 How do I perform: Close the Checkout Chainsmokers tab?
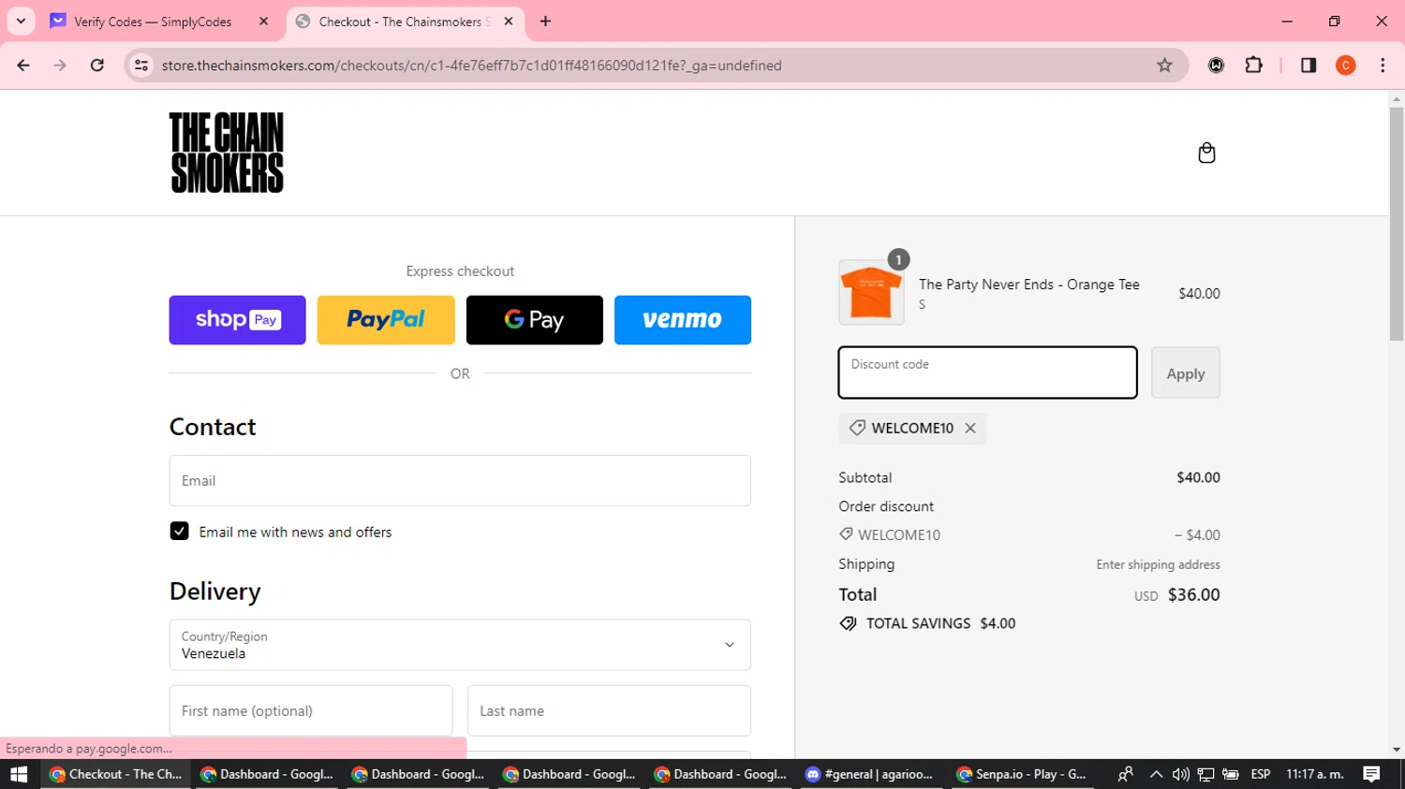(509, 21)
